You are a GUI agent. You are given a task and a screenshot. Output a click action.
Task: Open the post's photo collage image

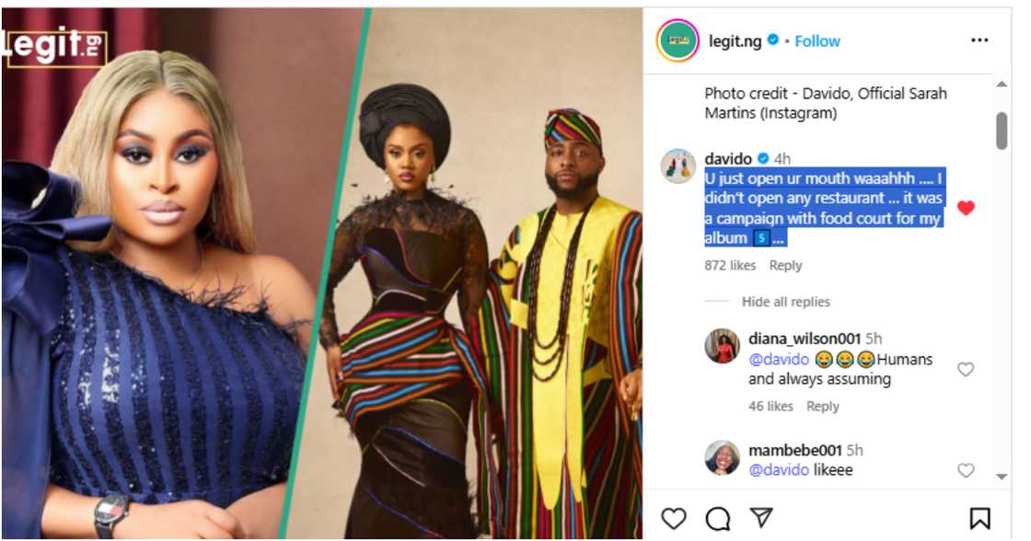(322, 272)
